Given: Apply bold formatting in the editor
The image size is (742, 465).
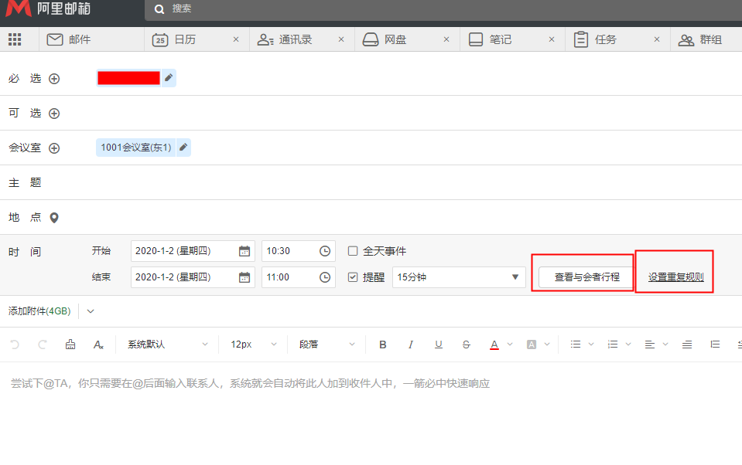Looking at the screenshot, I should coord(383,345).
